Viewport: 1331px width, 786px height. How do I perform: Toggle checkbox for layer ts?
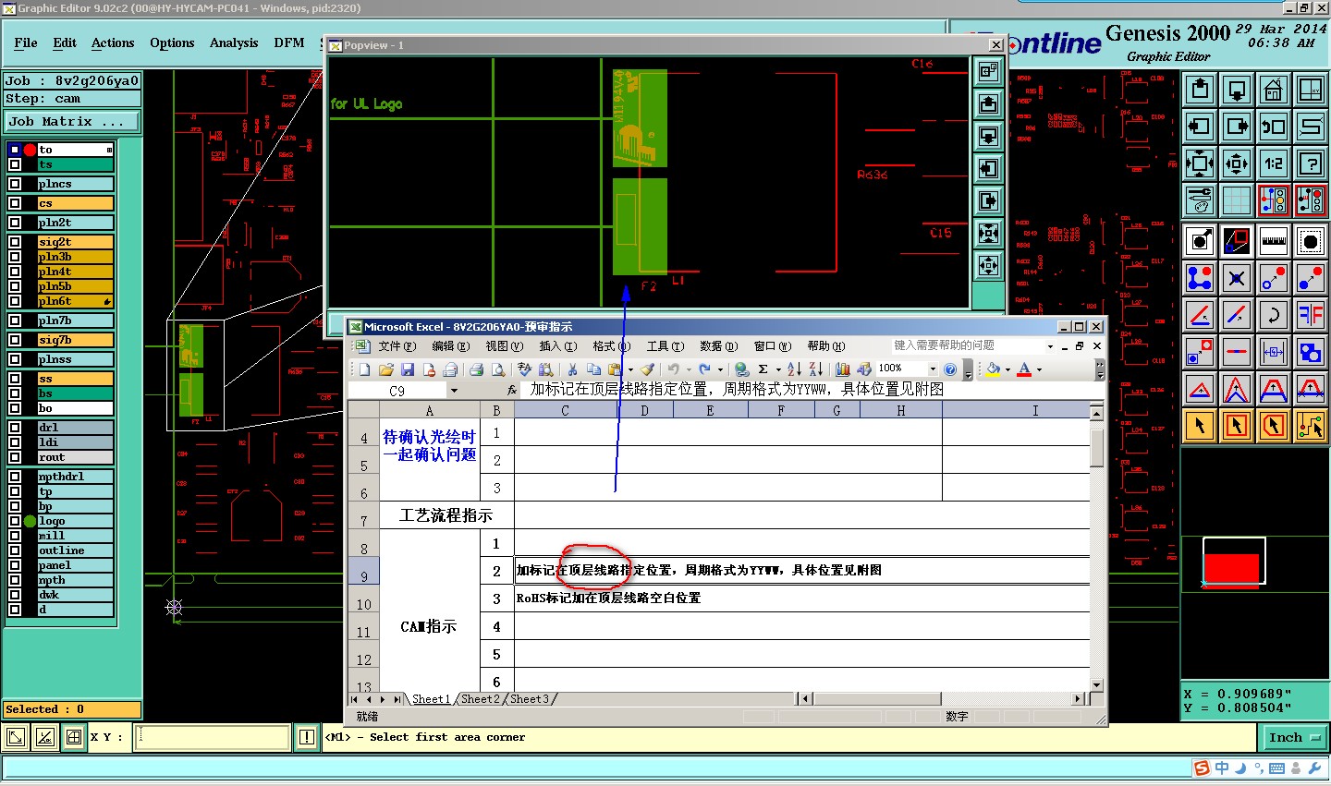point(15,164)
